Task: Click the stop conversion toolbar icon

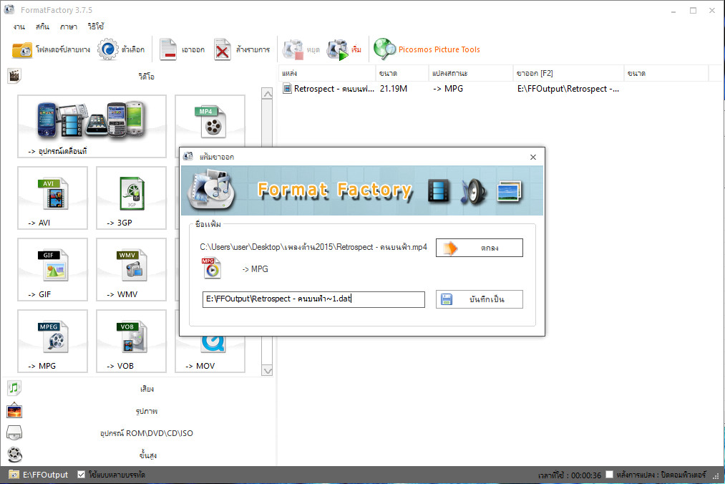Action: pyautogui.click(x=293, y=49)
